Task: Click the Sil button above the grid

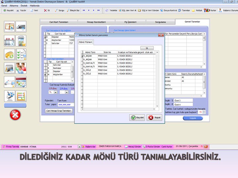Action: tap(147, 48)
